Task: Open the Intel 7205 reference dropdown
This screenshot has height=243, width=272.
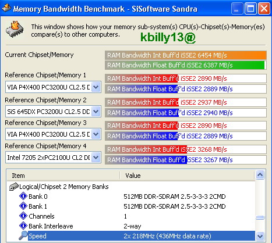Action: tap(96, 158)
